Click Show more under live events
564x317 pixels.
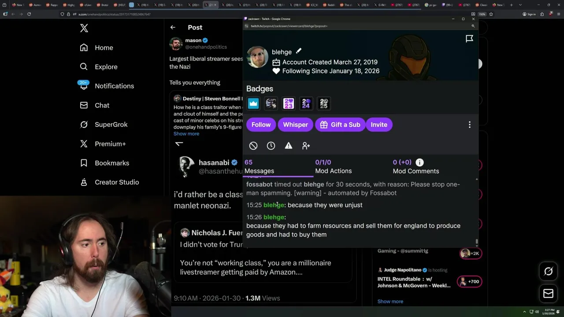pos(390,302)
